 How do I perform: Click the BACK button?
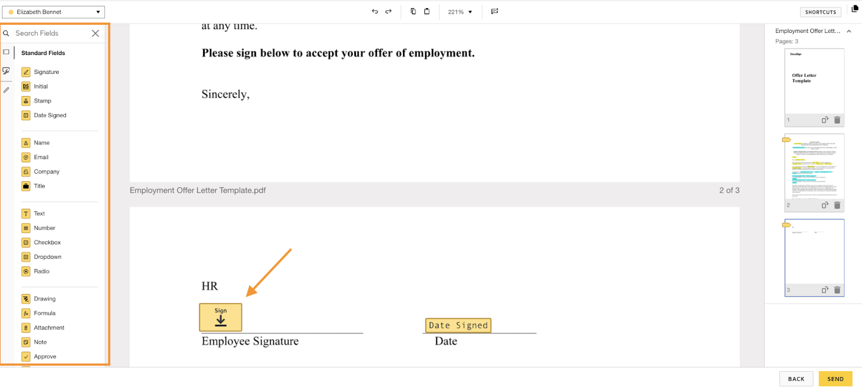tap(796, 379)
